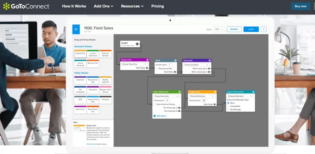Close the Auto Attendant node
The width and height of the screenshot is (315, 154).
pos(180,92)
